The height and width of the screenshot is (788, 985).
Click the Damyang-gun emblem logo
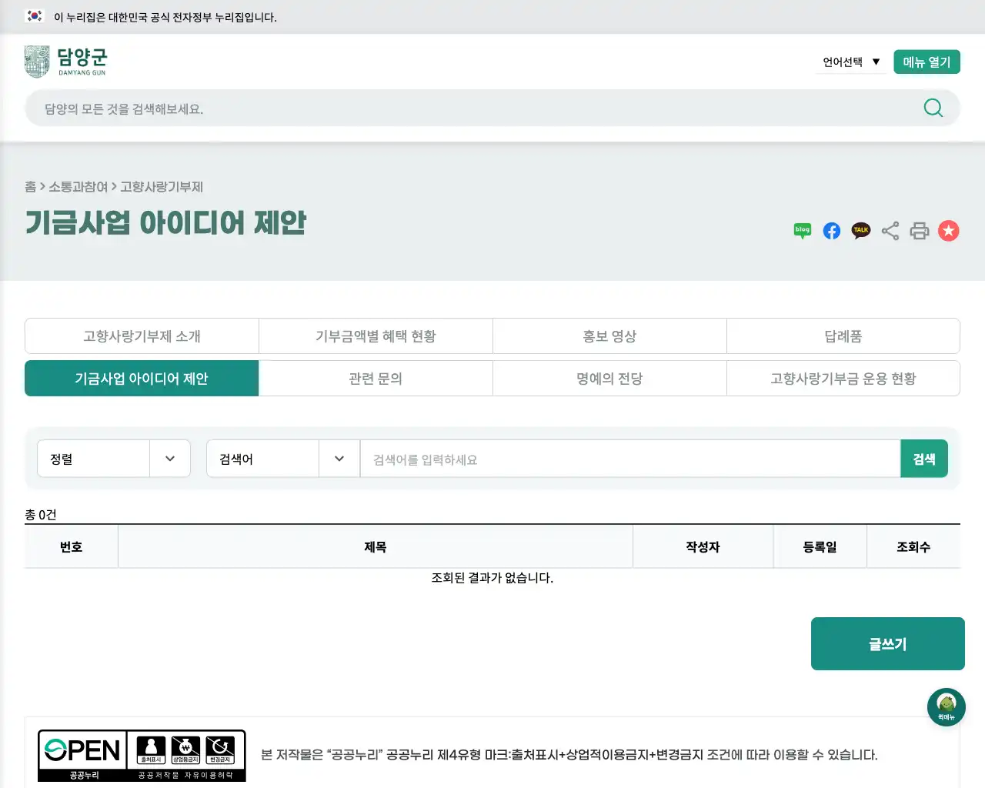coord(36,61)
